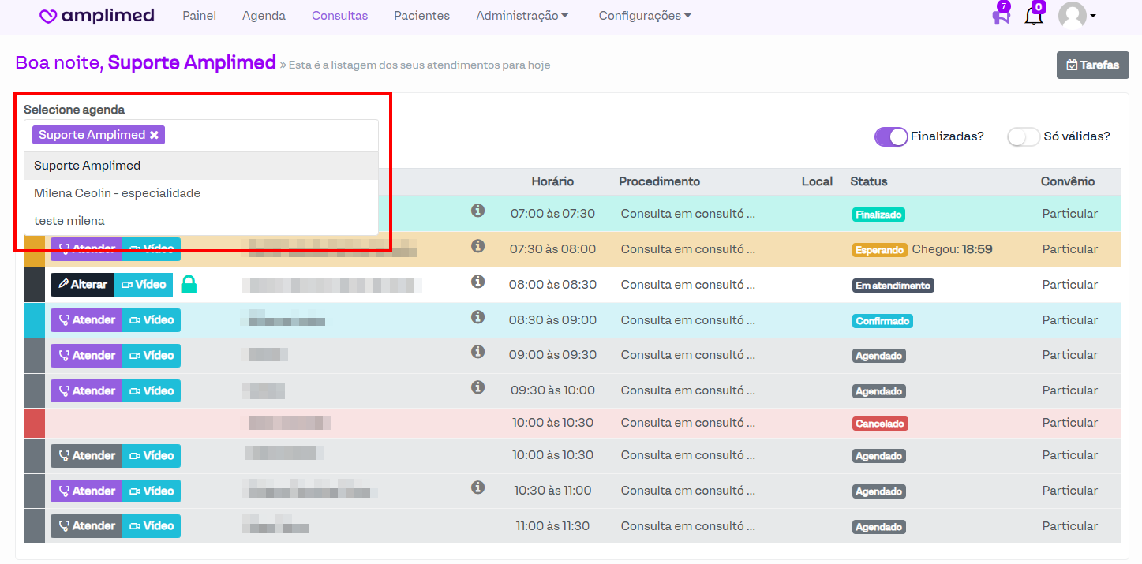The image size is (1142, 564).
Task: Remove Suporte Amplimed tag with X
Action: pyautogui.click(x=155, y=135)
